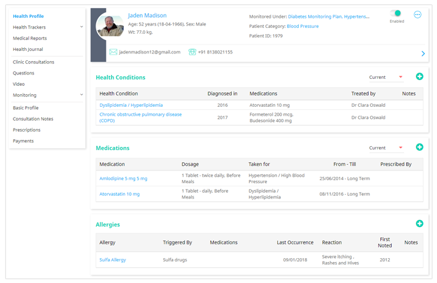Add a new medication with plus icon
This screenshot has height=283, width=437.
pyautogui.click(x=419, y=147)
